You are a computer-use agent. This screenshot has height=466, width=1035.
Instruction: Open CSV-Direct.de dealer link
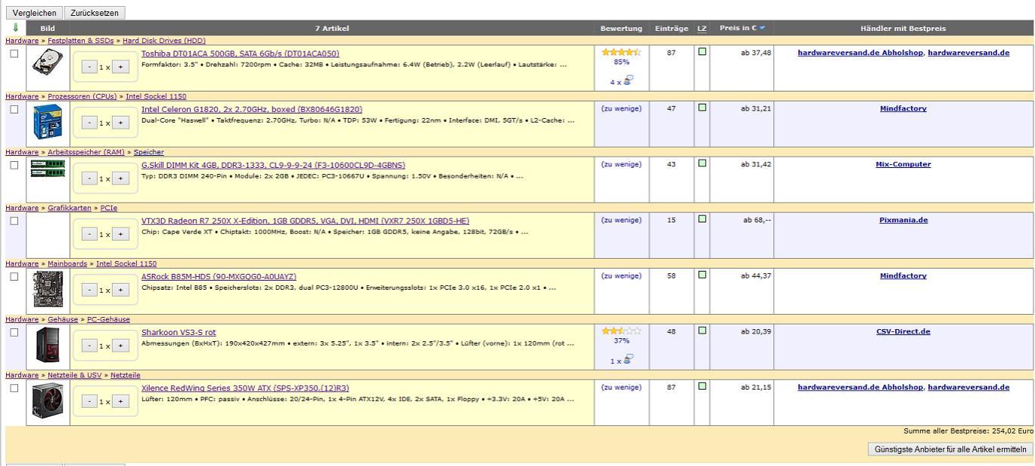tap(903, 331)
